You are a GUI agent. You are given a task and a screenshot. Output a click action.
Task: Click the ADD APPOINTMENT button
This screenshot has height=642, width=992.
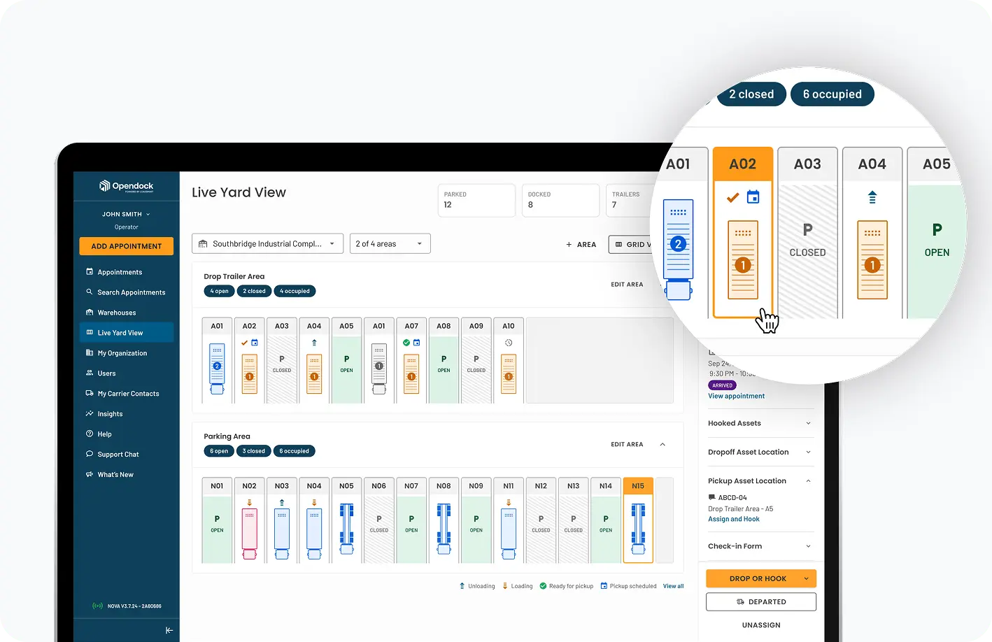127,246
